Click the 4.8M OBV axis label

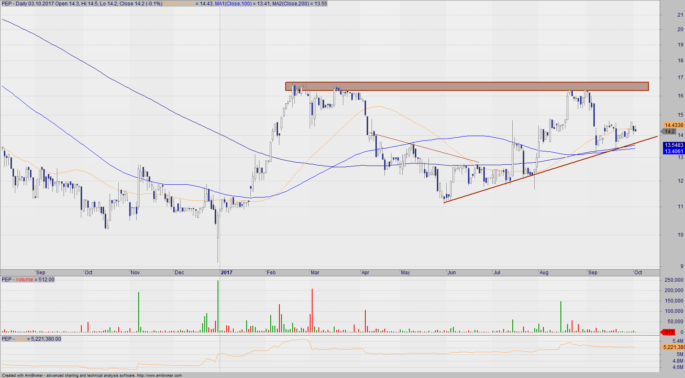678,361
